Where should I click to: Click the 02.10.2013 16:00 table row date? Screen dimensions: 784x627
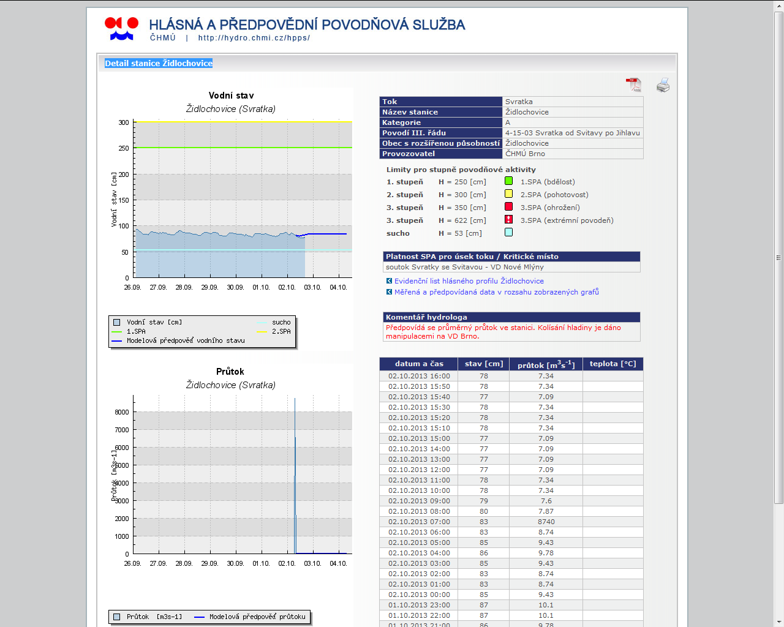point(419,376)
